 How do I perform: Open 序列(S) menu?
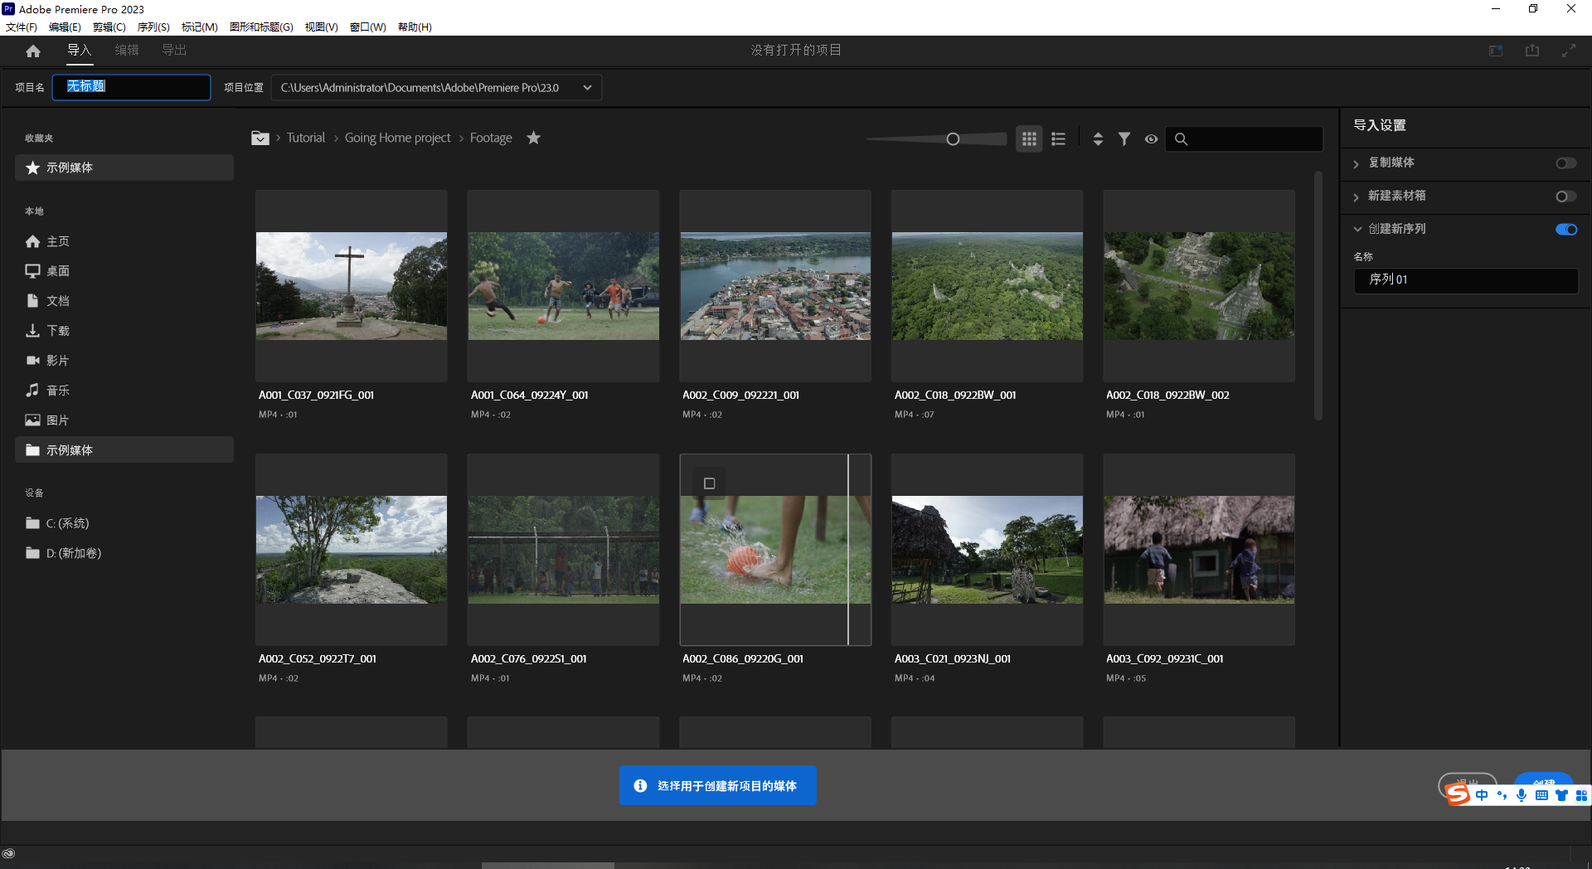pos(153,27)
